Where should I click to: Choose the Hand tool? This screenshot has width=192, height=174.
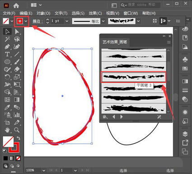pyautogui.click(x=7, y=130)
